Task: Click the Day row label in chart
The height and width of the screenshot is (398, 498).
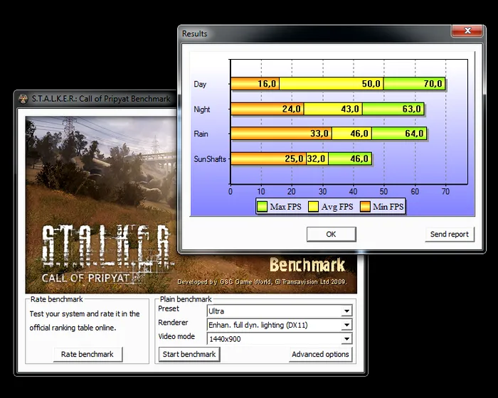Action: pyautogui.click(x=200, y=84)
